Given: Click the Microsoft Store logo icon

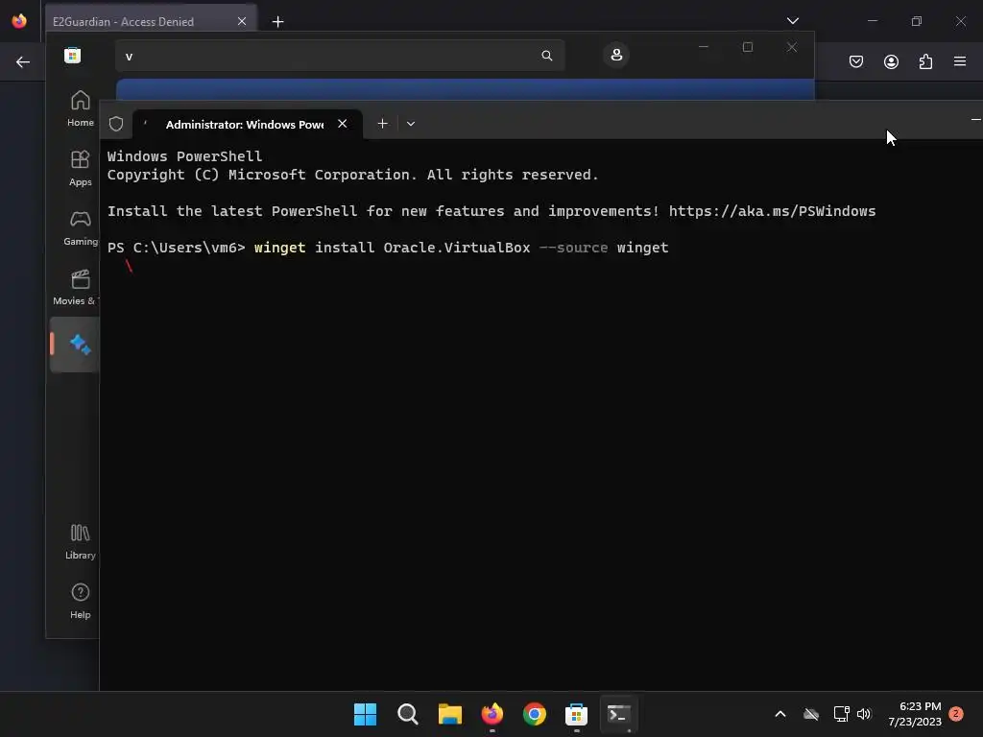Looking at the screenshot, I should [x=73, y=56].
